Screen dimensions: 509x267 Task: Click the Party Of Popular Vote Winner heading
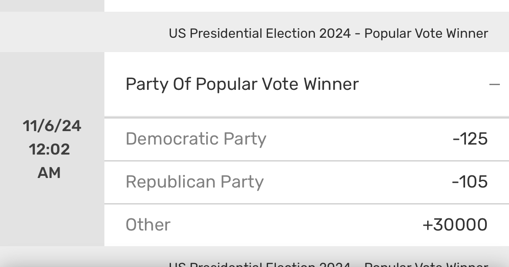click(242, 84)
